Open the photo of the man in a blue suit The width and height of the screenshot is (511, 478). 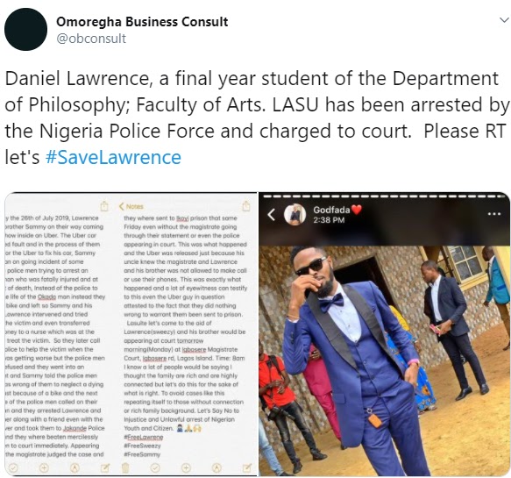coord(385,360)
